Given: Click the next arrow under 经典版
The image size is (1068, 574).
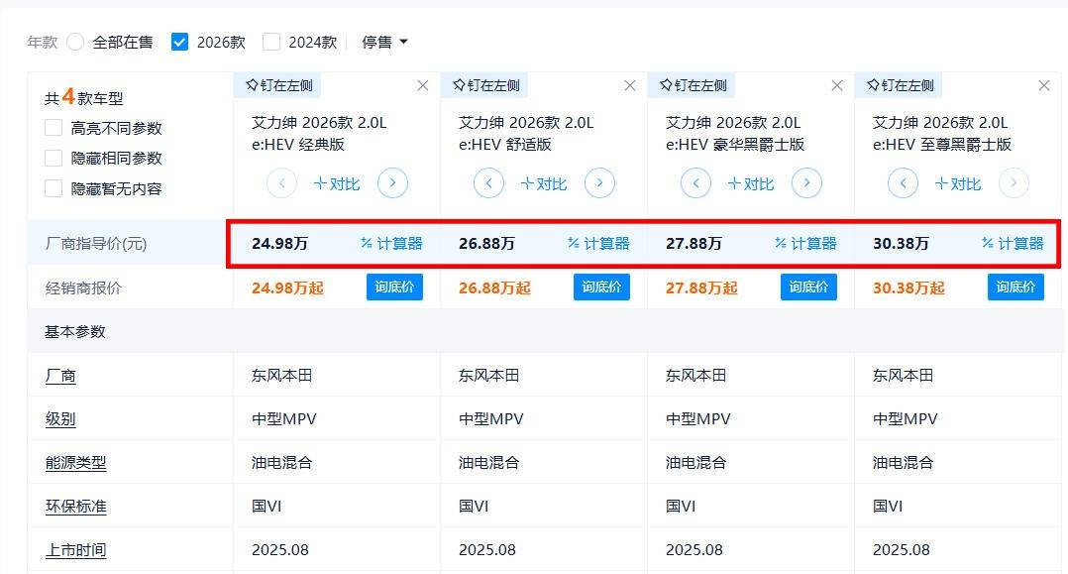Looking at the screenshot, I should (x=392, y=183).
